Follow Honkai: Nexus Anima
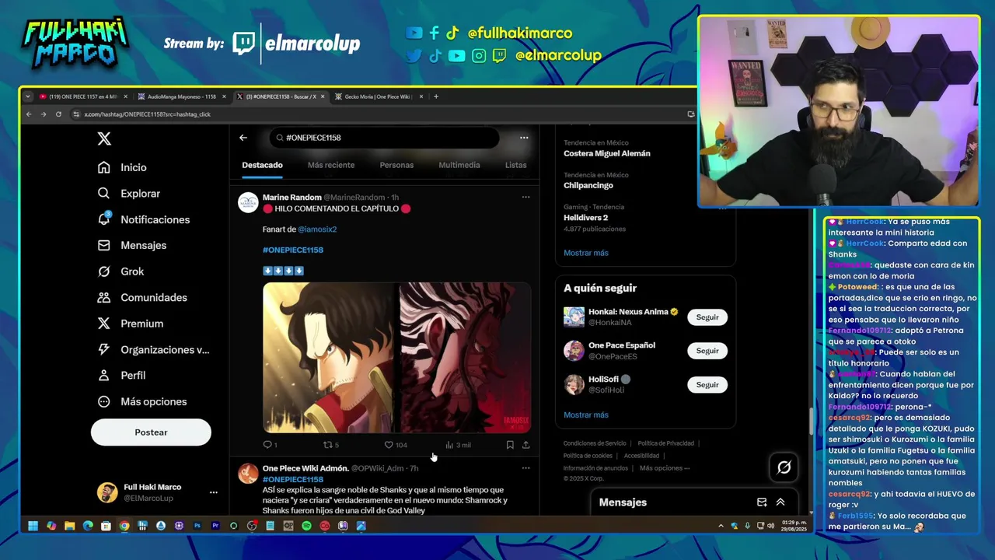The width and height of the screenshot is (995, 560). click(x=707, y=317)
